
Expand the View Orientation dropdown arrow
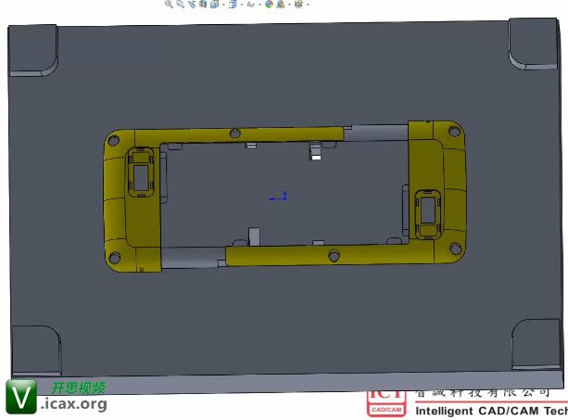[223, 5]
